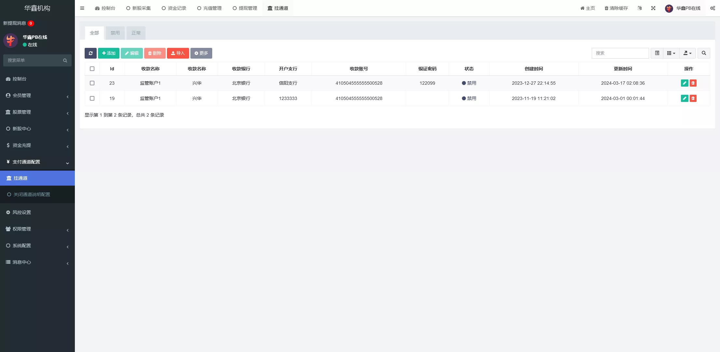Image resolution: width=720 pixels, height=352 pixels.
Task: Click the refresh table icon button
Action: 90,53
